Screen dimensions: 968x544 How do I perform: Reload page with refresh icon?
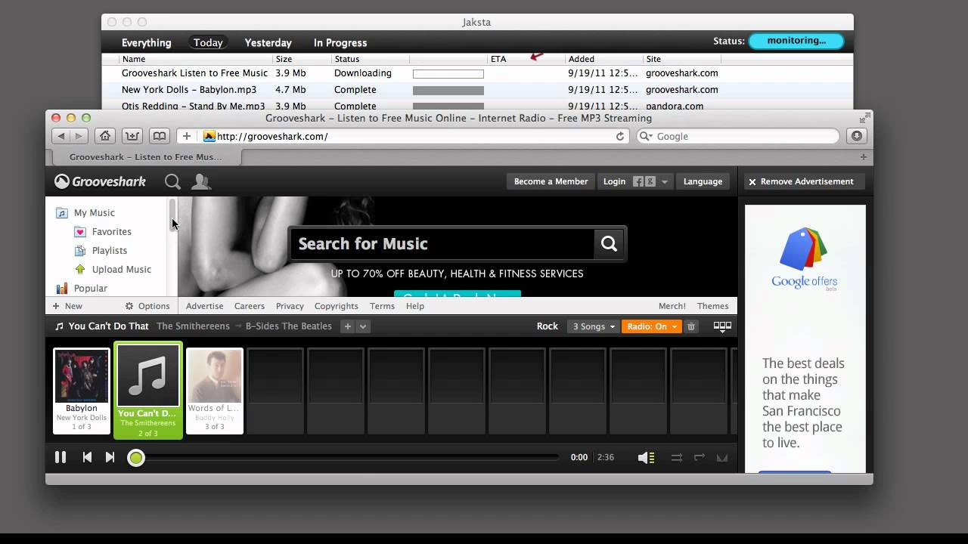click(620, 136)
